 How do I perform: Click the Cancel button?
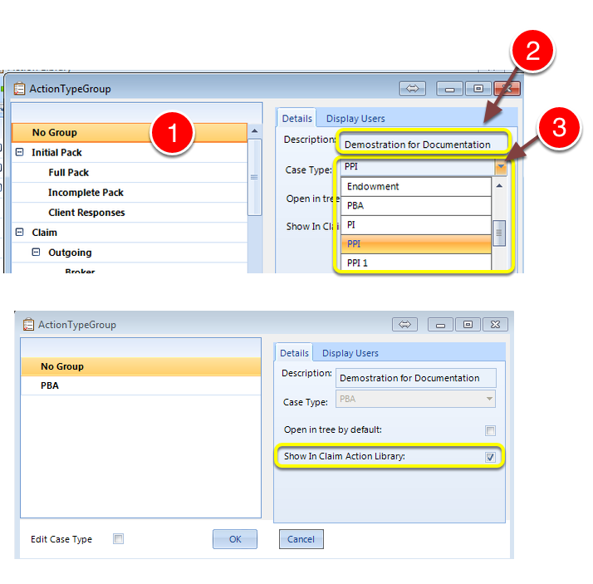pyautogui.click(x=301, y=539)
